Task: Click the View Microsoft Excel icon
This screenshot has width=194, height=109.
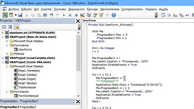Action: (5, 15)
